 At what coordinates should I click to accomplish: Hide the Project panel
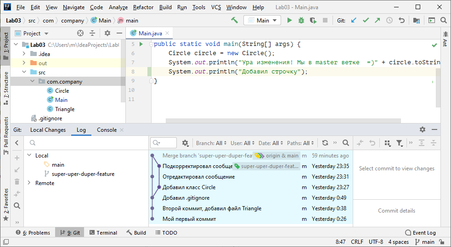click(119, 34)
